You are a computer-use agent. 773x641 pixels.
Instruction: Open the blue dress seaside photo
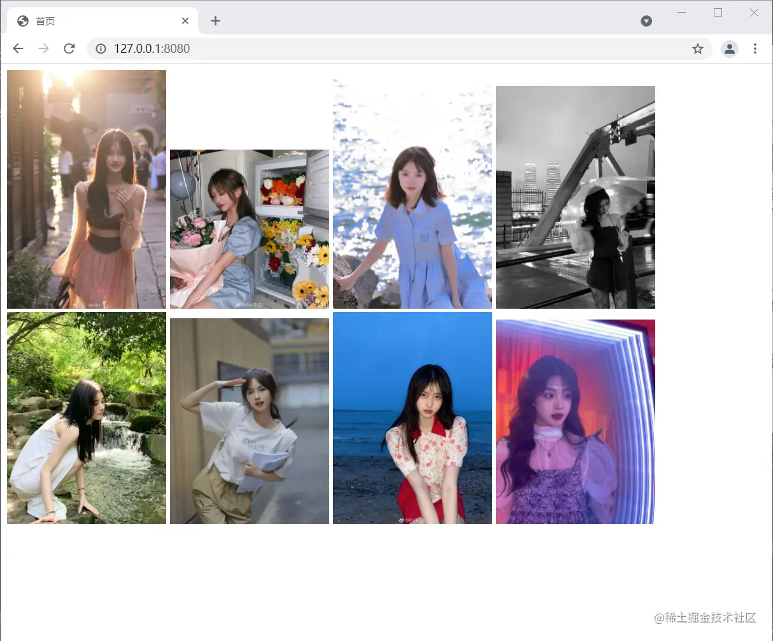pos(412,194)
